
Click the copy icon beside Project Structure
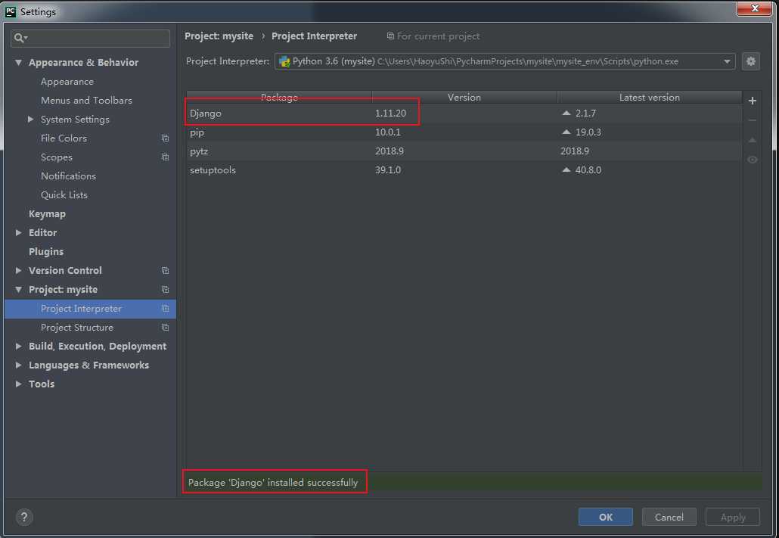[x=165, y=327]
